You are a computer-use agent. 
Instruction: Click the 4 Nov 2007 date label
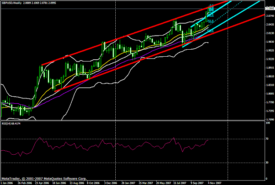215,183
